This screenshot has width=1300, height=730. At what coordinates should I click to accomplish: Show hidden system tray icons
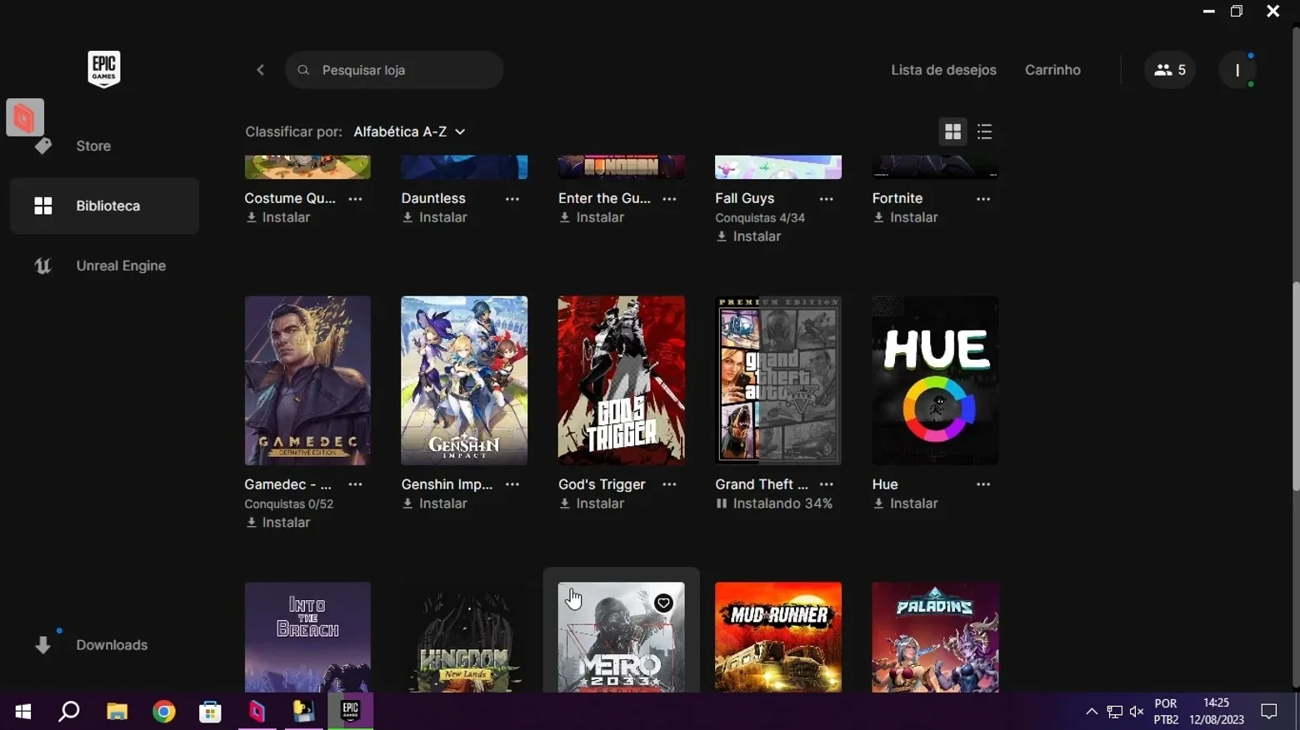[x=1092, y=712]
